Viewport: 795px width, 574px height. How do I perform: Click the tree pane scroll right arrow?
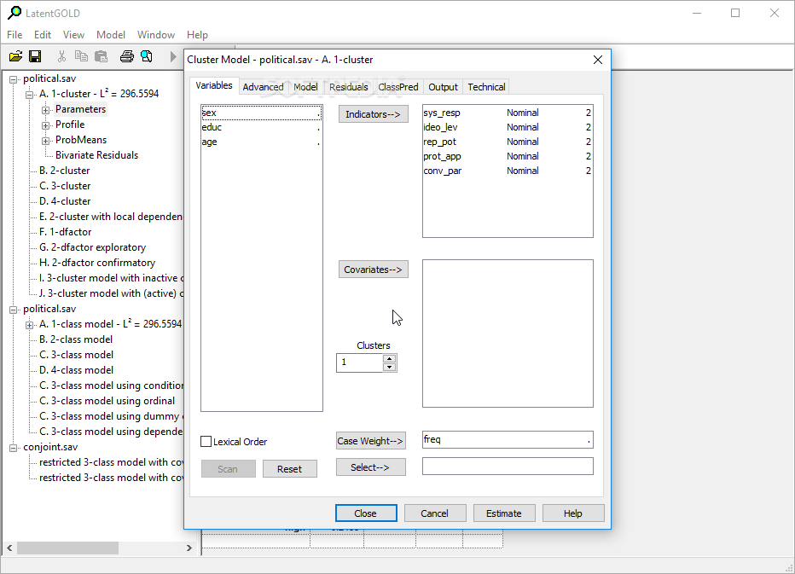[189, 548]
